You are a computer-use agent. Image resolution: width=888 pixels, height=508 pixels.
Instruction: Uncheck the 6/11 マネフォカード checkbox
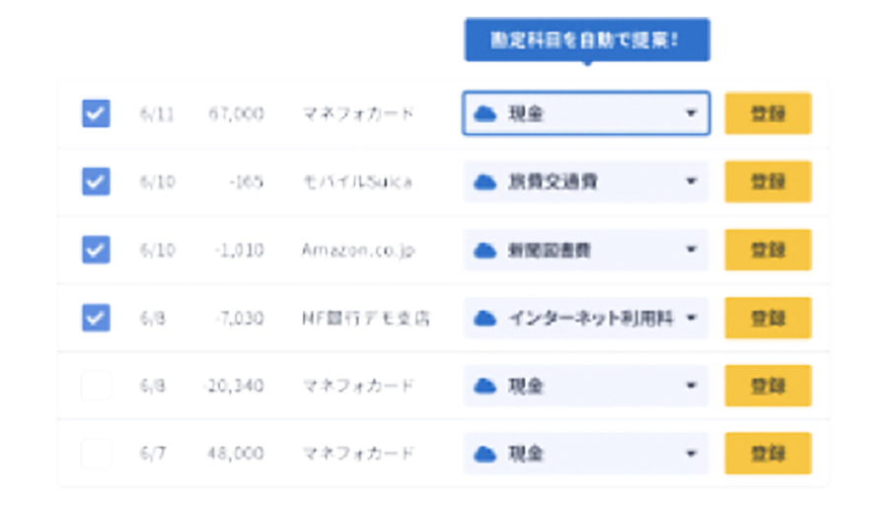(96, 113)
